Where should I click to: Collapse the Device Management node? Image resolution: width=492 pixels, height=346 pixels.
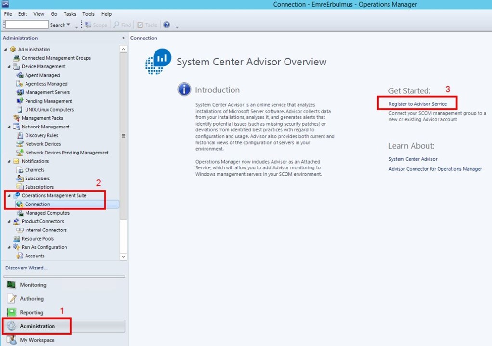coord(9,66)
